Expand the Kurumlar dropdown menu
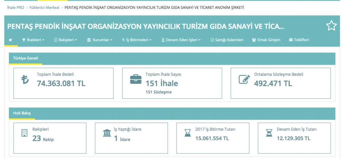 pyautogui.click(x=100, y=40)
